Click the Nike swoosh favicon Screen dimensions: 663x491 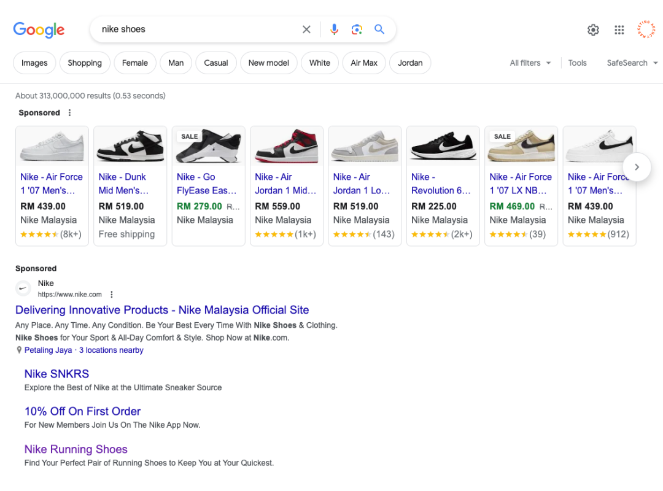click(23, 288)
